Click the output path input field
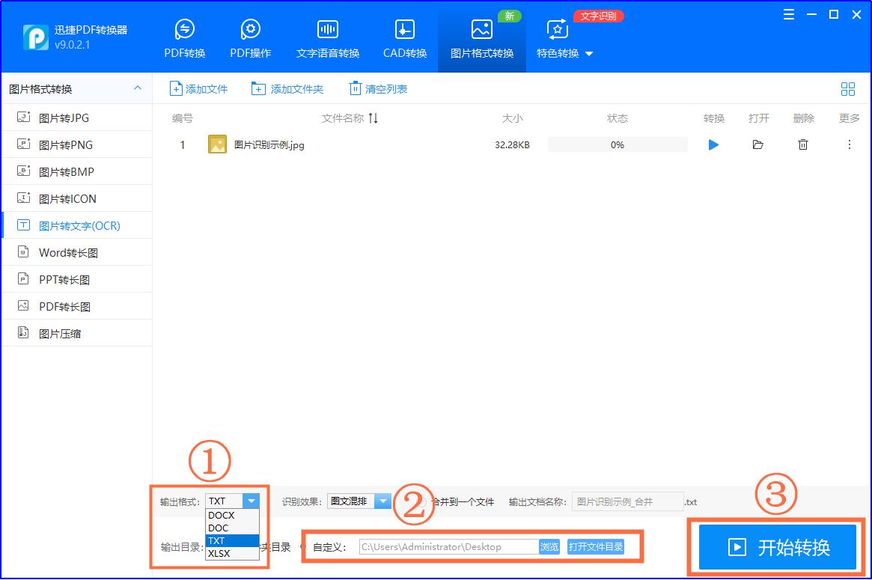Screen dimensions: 872x580 tap(448, 547)
